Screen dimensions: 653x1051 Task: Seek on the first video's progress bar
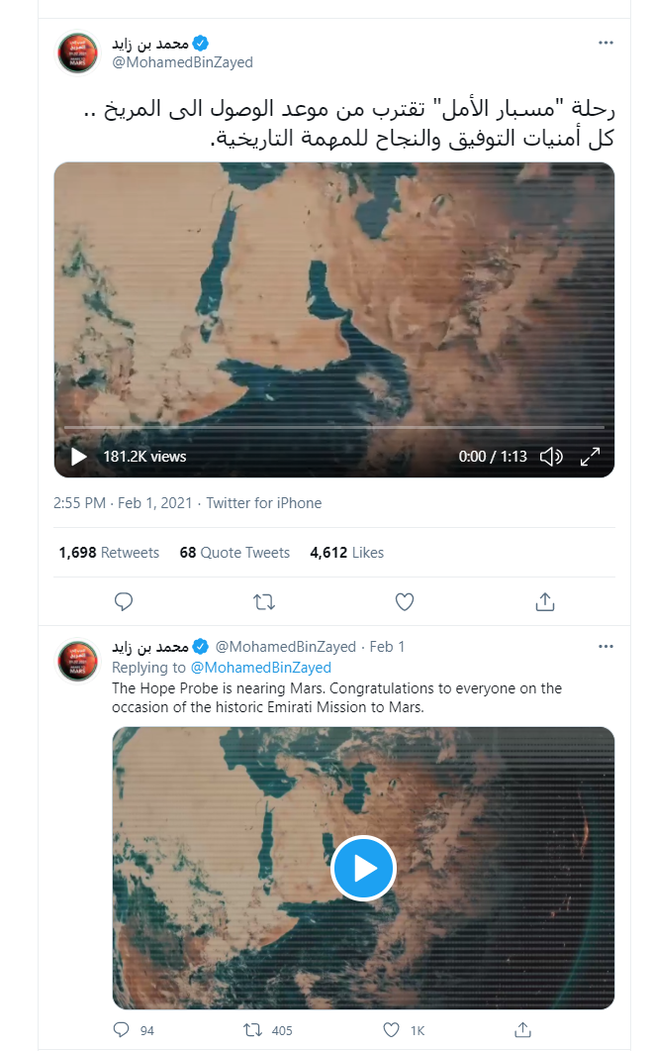pos(333,428)
